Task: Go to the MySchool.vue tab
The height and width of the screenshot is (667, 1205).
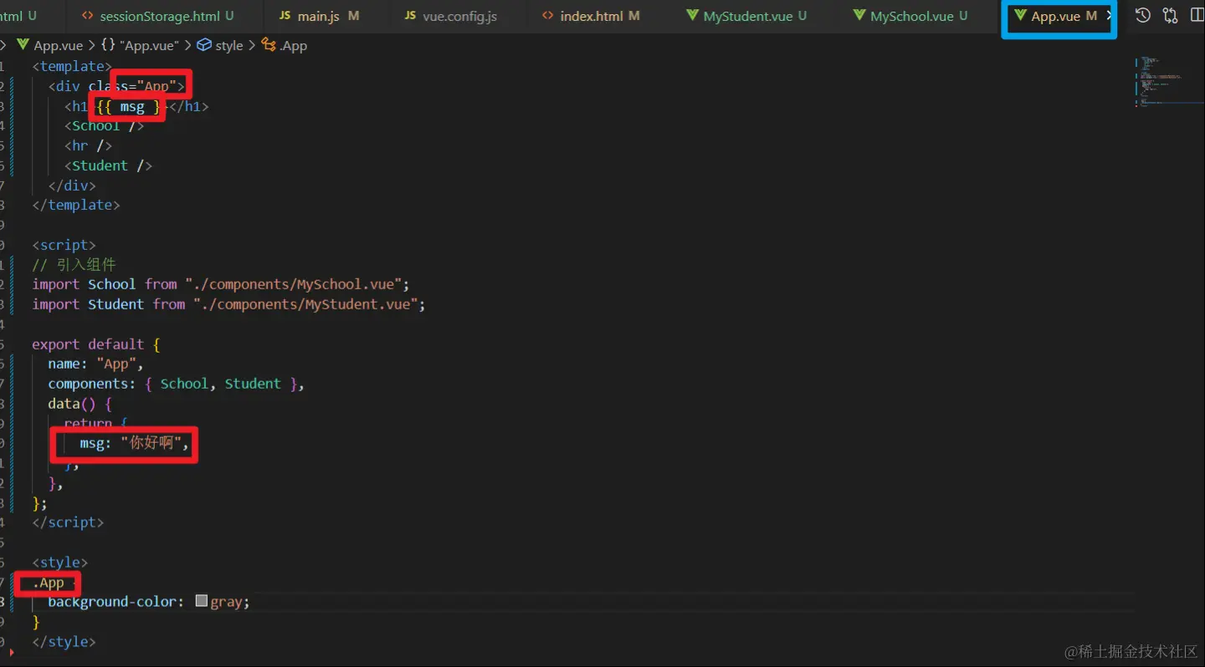Action: (x=910, y=16)
